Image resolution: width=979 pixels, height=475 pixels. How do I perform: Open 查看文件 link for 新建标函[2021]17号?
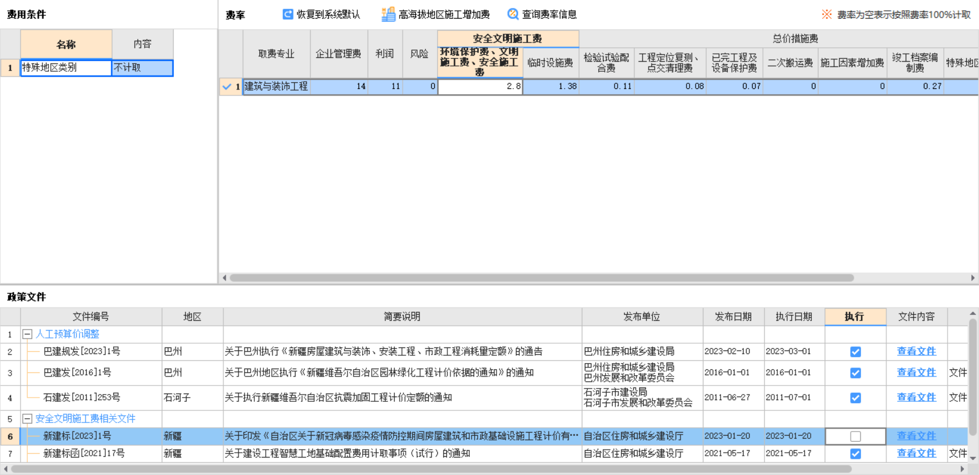point(916,453)
